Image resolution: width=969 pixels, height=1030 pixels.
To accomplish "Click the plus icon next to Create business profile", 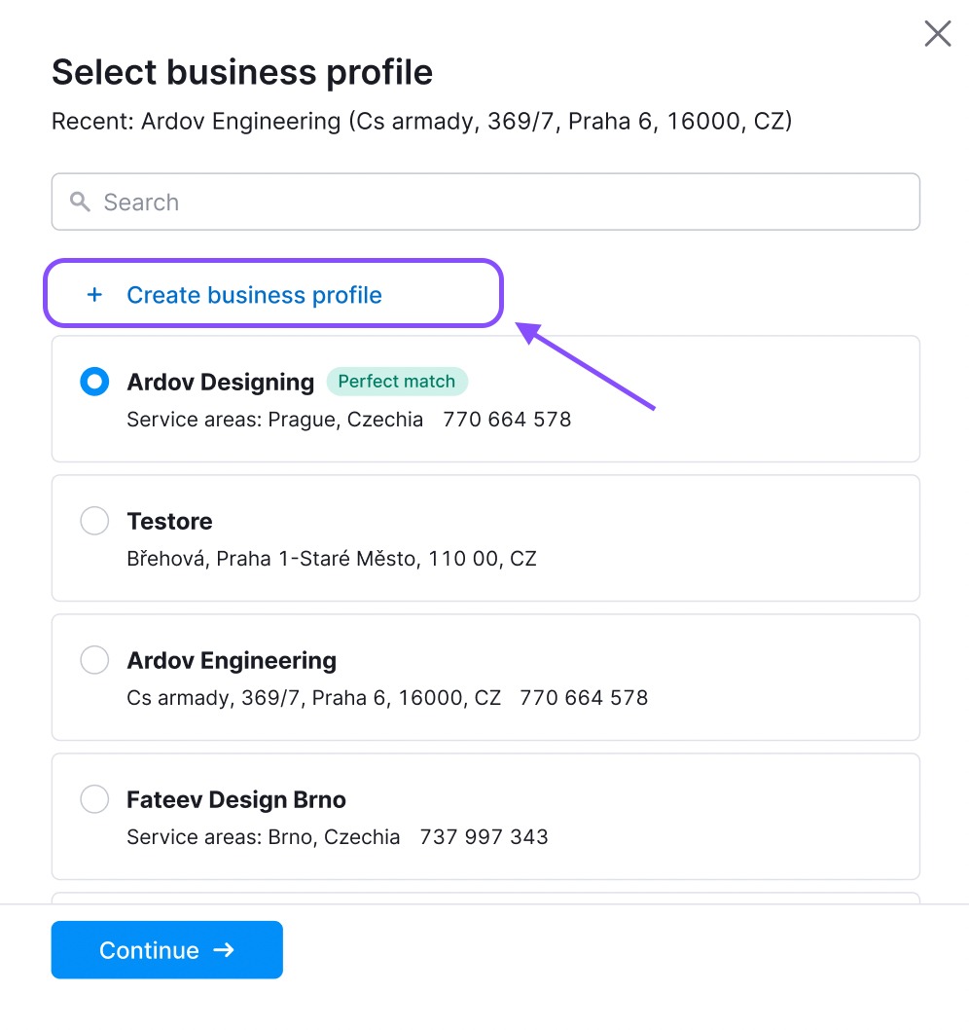I will point(93,294).
